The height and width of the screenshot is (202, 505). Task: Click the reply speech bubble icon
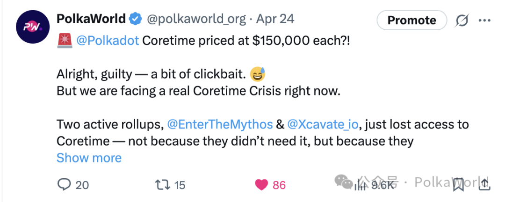tap(64, 184)
